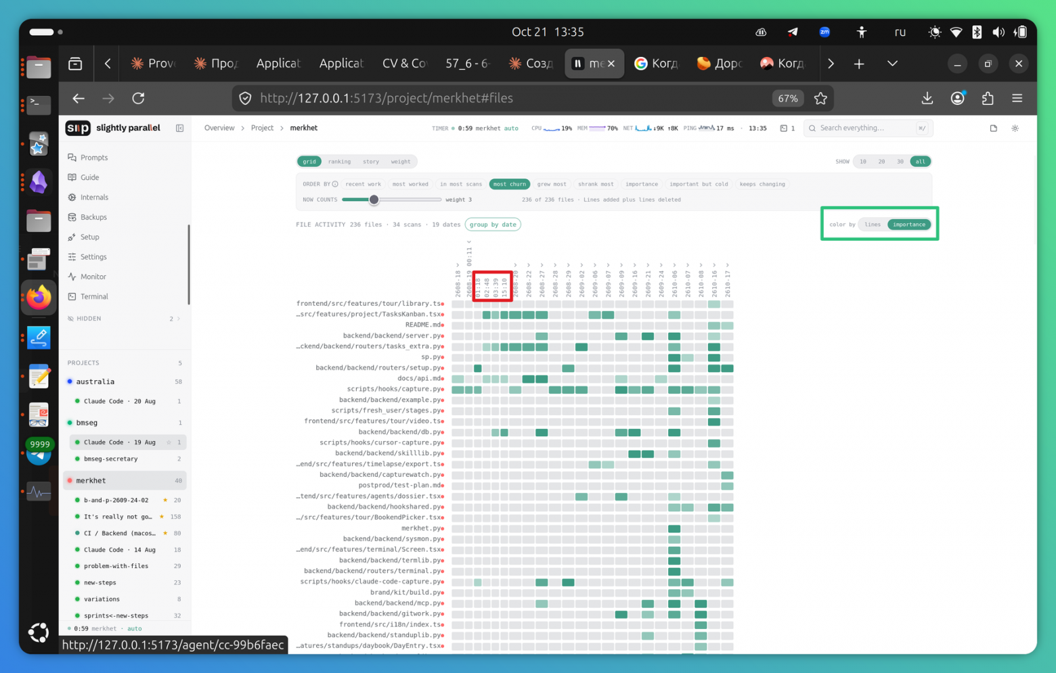This screenshot has height=673, width=1056.
Task: Switch to the story view
Action: pyautogui.click(x=371, y=162)
